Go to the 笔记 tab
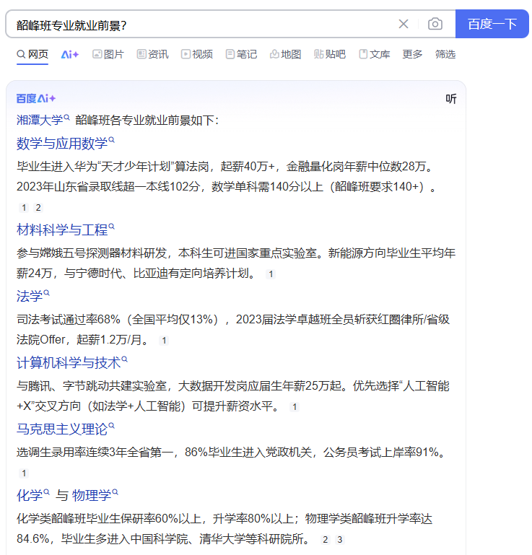This screenshot has width=532, height=555. (241, 54)
